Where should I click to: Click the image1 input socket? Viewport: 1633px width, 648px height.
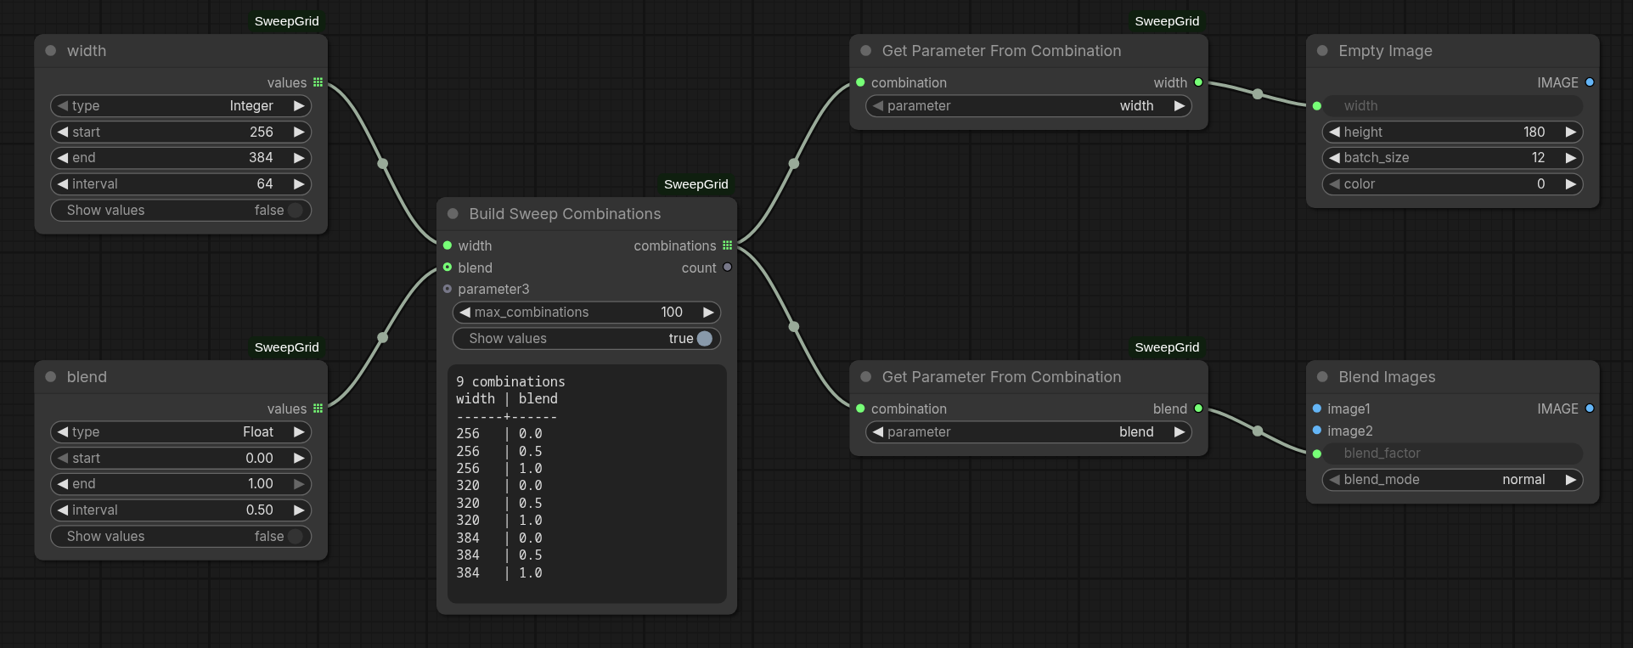tap(1317, 409)
